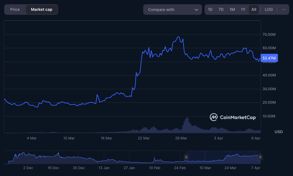Open the three-dot more options icon
Screen dimensions: 293x176
(284, 9)
